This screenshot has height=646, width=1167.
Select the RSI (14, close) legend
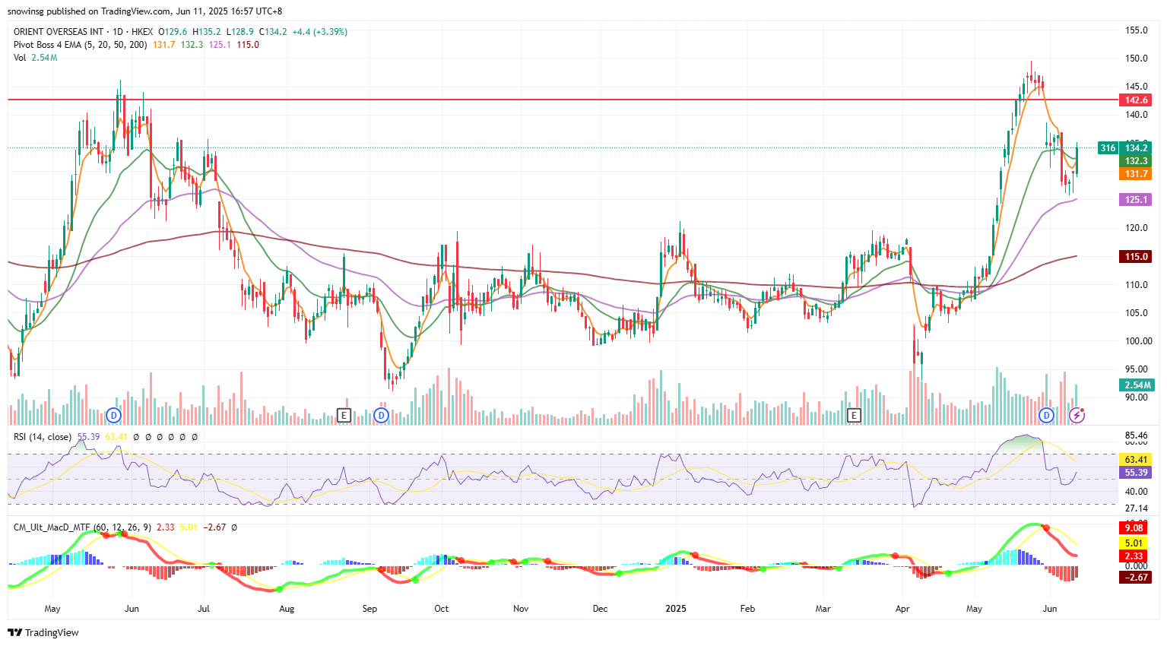coord(43,437)
